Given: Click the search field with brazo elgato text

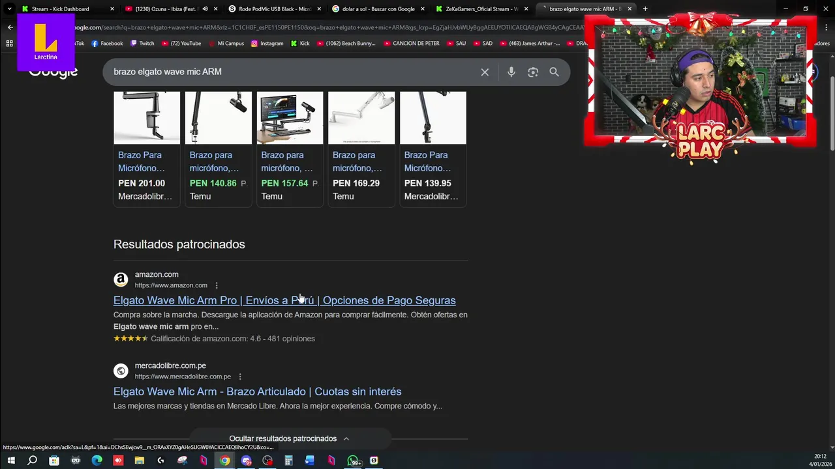Looking at the screenshot, I should pyautogui.click(x=294, y=72).
